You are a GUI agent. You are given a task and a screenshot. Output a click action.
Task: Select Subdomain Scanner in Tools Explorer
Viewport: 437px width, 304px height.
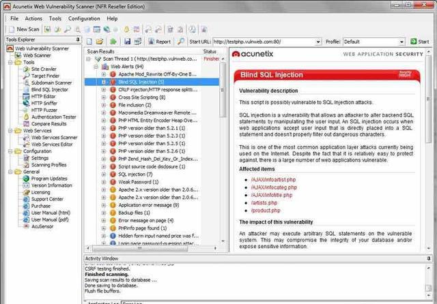click(x=52, y=83)
